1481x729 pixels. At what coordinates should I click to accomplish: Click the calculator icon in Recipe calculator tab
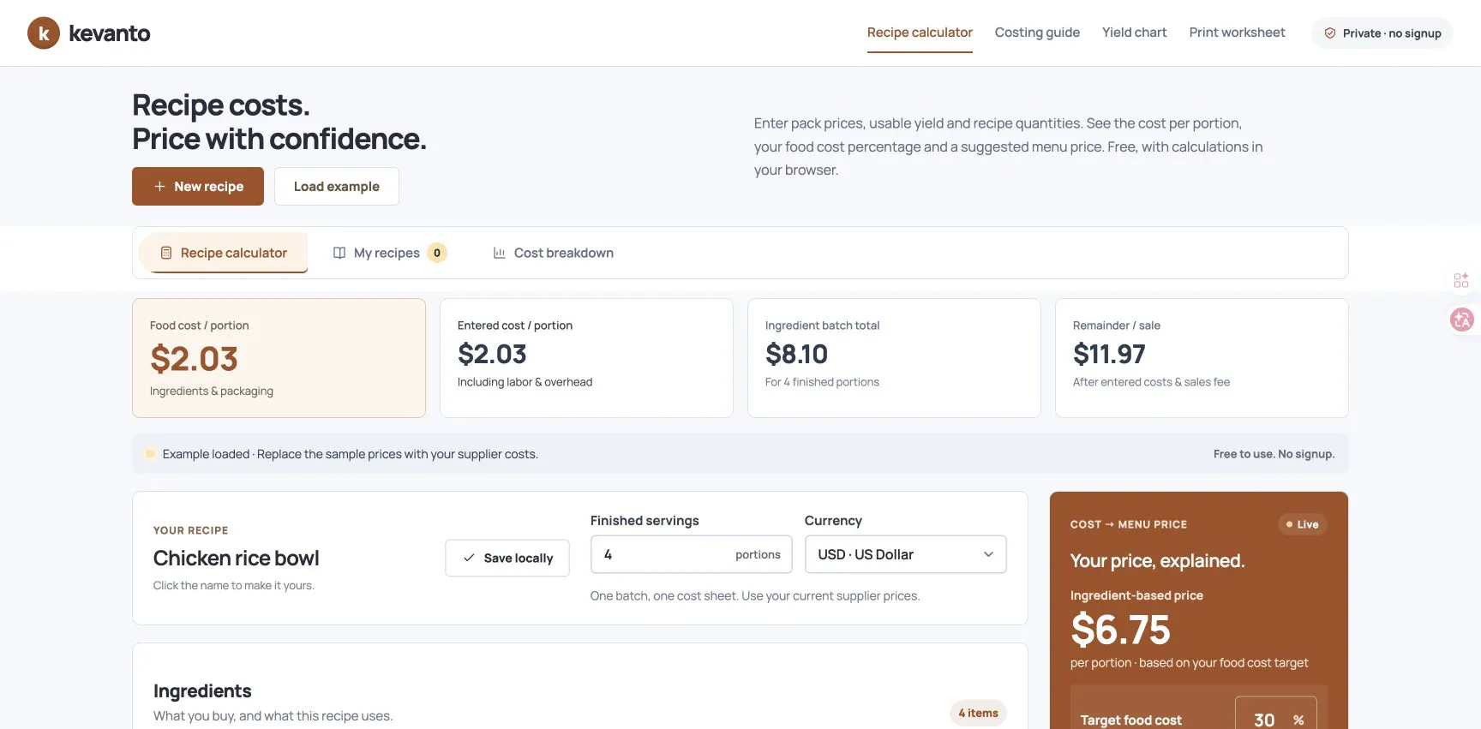[166, 253]
